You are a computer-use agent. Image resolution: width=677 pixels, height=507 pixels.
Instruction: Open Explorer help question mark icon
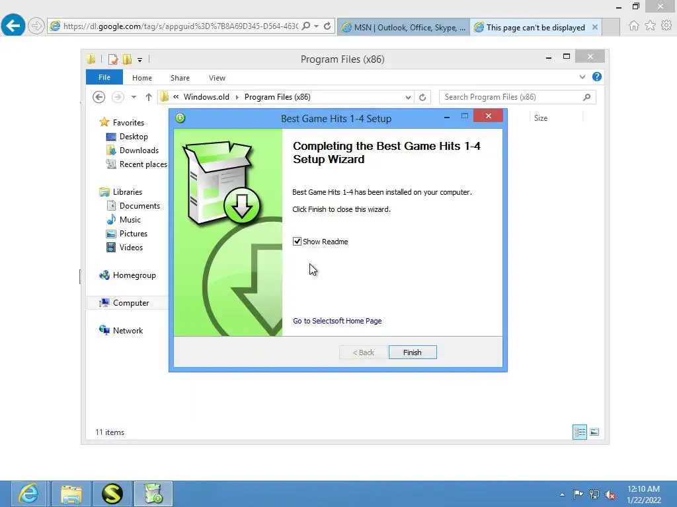tap(597, 77)
